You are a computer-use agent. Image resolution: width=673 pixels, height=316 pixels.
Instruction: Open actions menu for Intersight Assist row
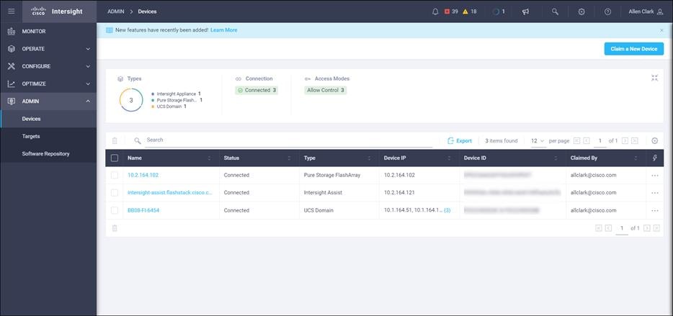tap(654, 193)
